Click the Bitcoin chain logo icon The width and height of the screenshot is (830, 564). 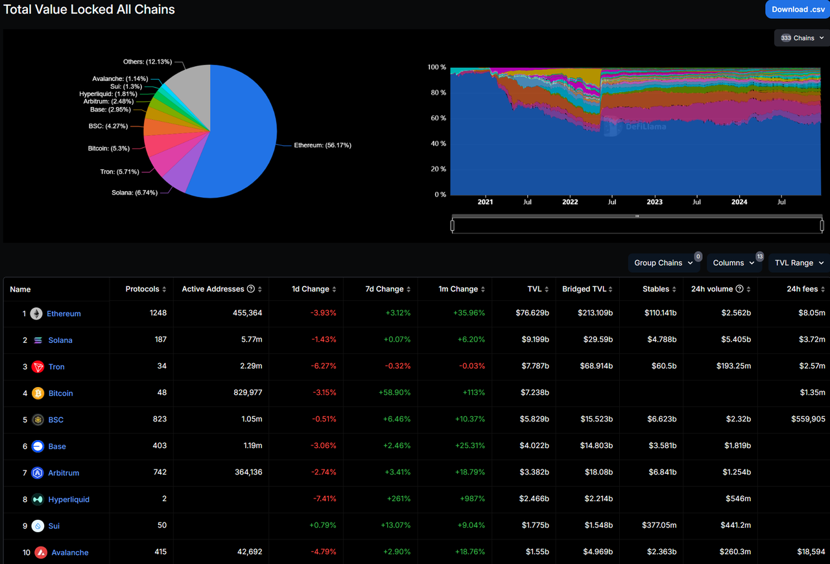[x=38, y=394]
